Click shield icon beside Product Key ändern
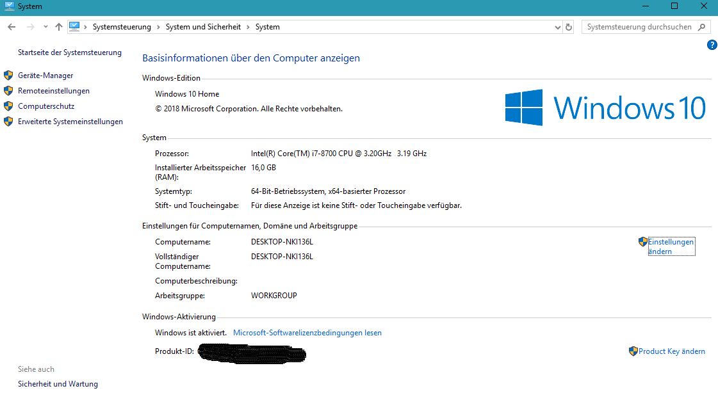The height and width of the screenshot is (400, 718). point(633,351)
